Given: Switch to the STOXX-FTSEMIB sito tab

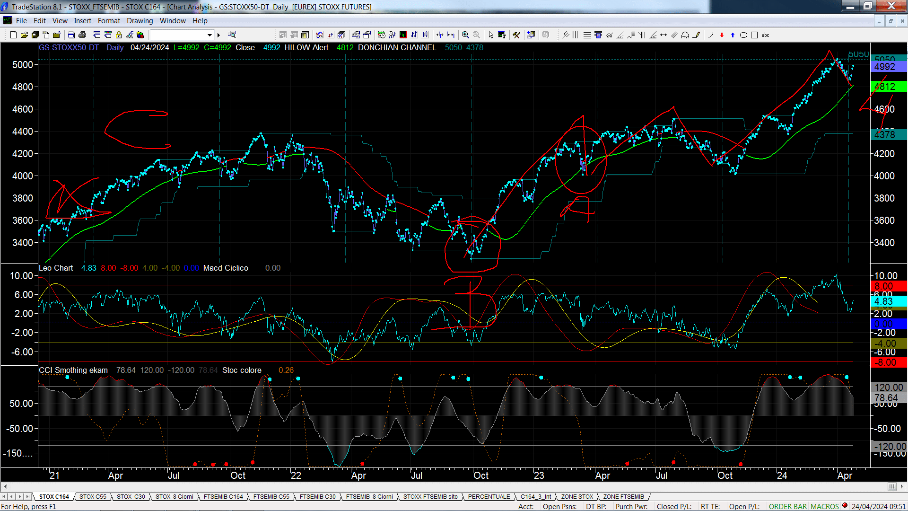Looking at the screenshot, I should coord(430,496).
